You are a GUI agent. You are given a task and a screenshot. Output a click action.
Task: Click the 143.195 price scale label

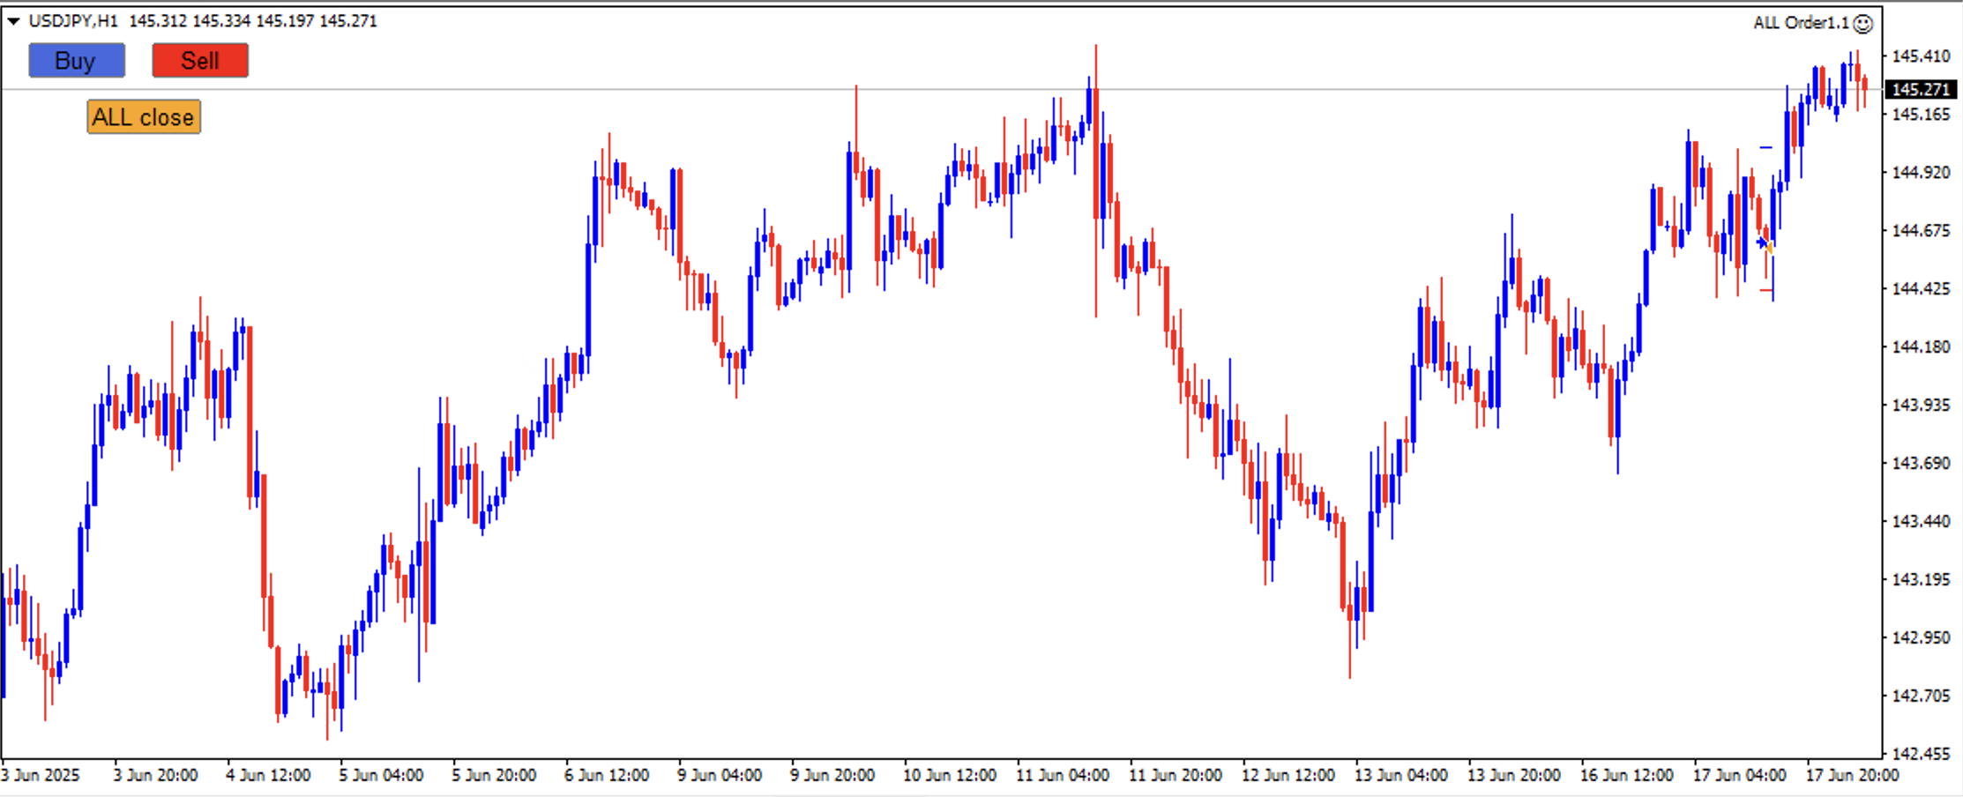coord(1921,580)
